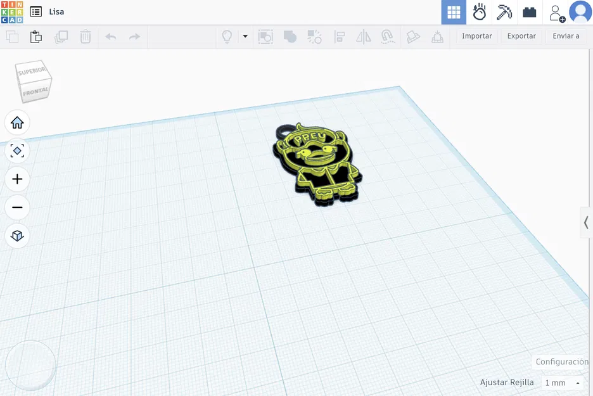The height and width of the screenshot is (396, 593).
Task: Expand the collapsed shapes panel arrow
Action: pyautogui.click(x=586, y=222)
